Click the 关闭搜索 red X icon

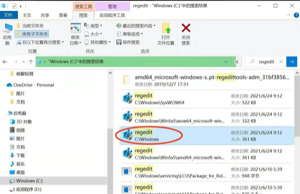click(186, 34)
